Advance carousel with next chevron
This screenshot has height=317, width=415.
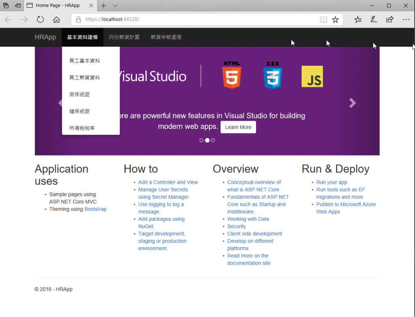tap(352, 103)
